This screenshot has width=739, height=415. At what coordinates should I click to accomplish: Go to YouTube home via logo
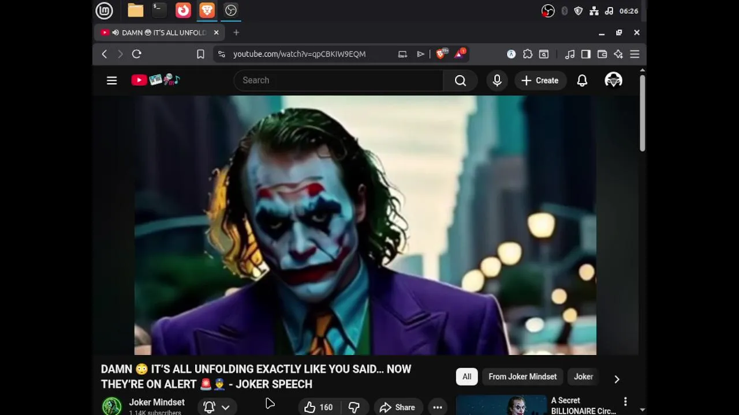click(156, 80)
